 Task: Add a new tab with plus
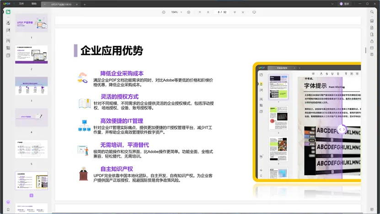click(85, 5)
